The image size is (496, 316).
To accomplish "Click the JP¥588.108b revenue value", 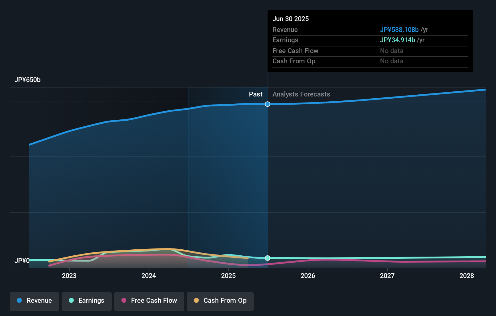I will pos(399,30).
